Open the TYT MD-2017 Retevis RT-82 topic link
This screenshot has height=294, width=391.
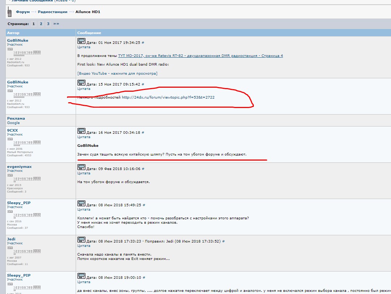tap(201, 56)
